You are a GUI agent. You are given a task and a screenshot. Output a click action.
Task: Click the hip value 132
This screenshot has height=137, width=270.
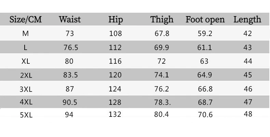click(115, 114)
